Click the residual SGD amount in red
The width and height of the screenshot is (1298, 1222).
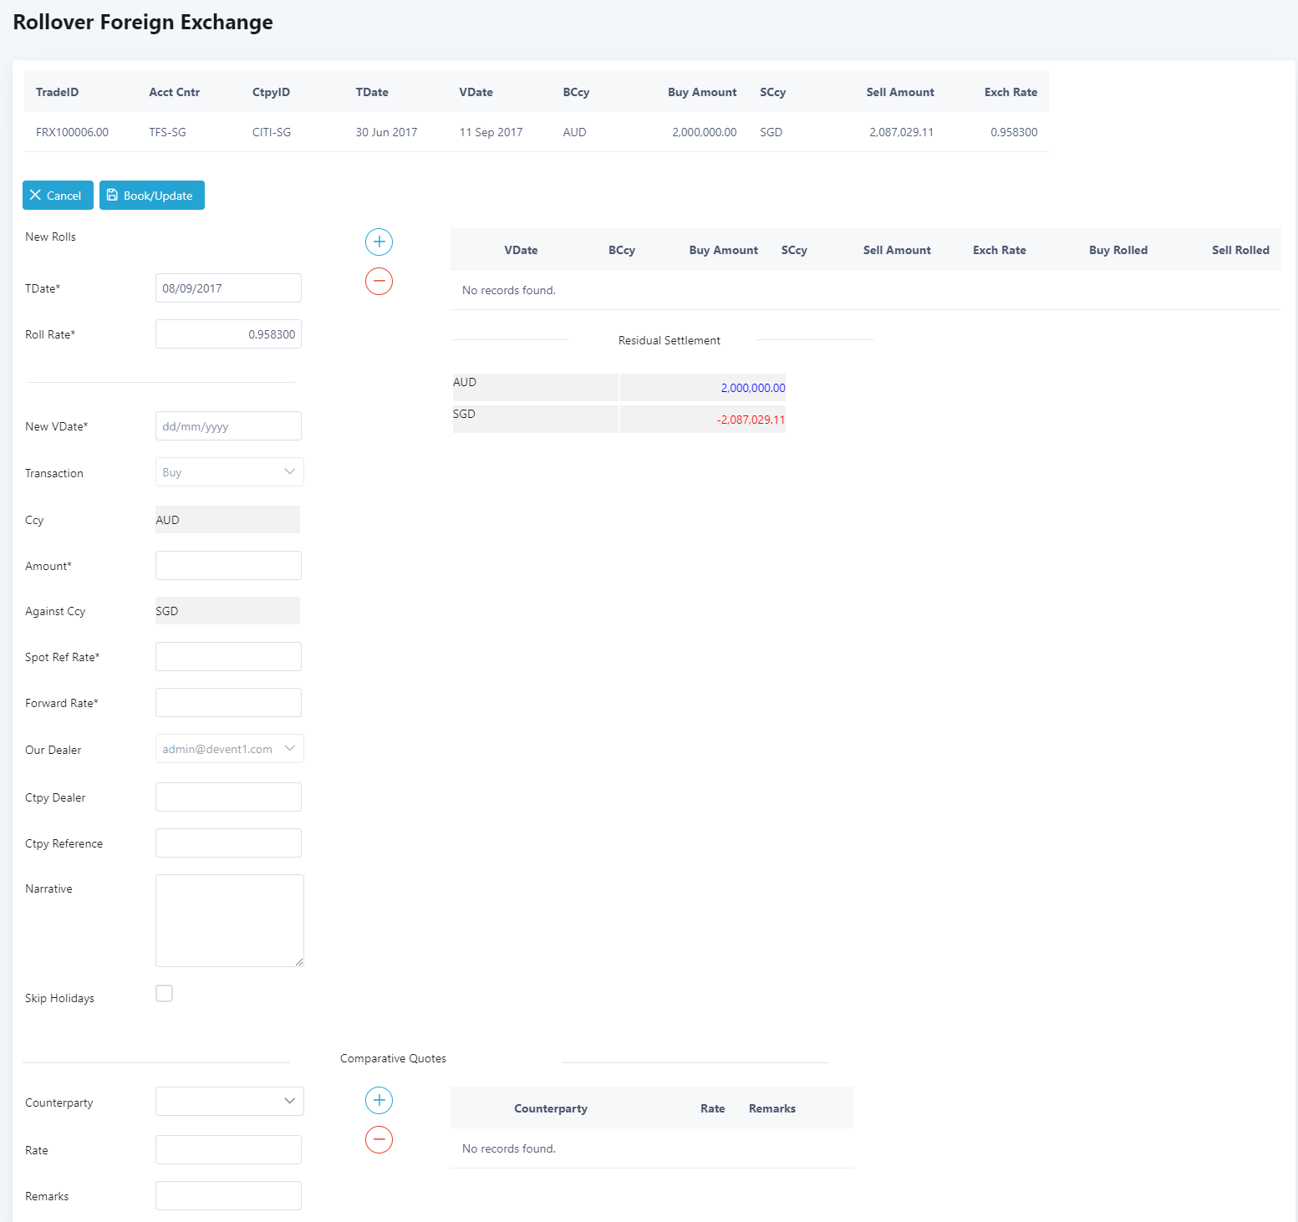pyautogui.click(x=751, y=420)
